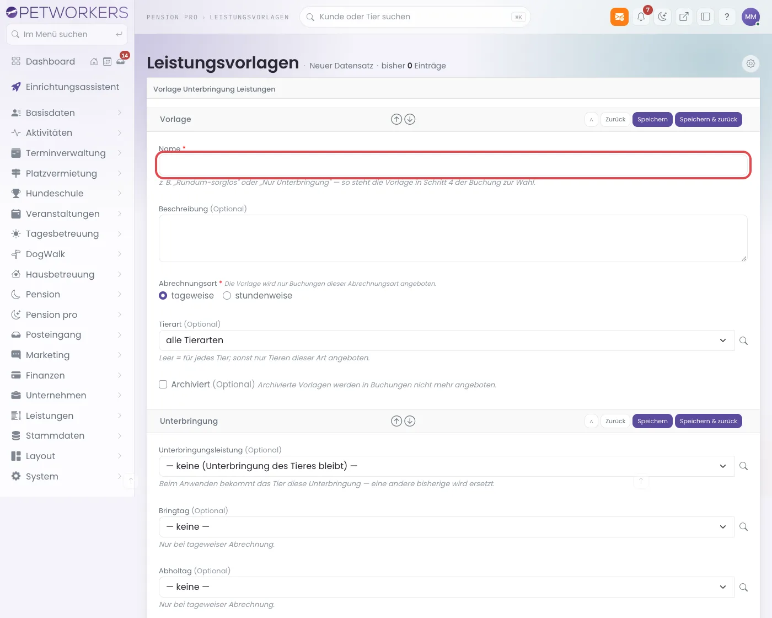
Task: Open the calendar icon beside Dashboard
Action: (107, 62)
